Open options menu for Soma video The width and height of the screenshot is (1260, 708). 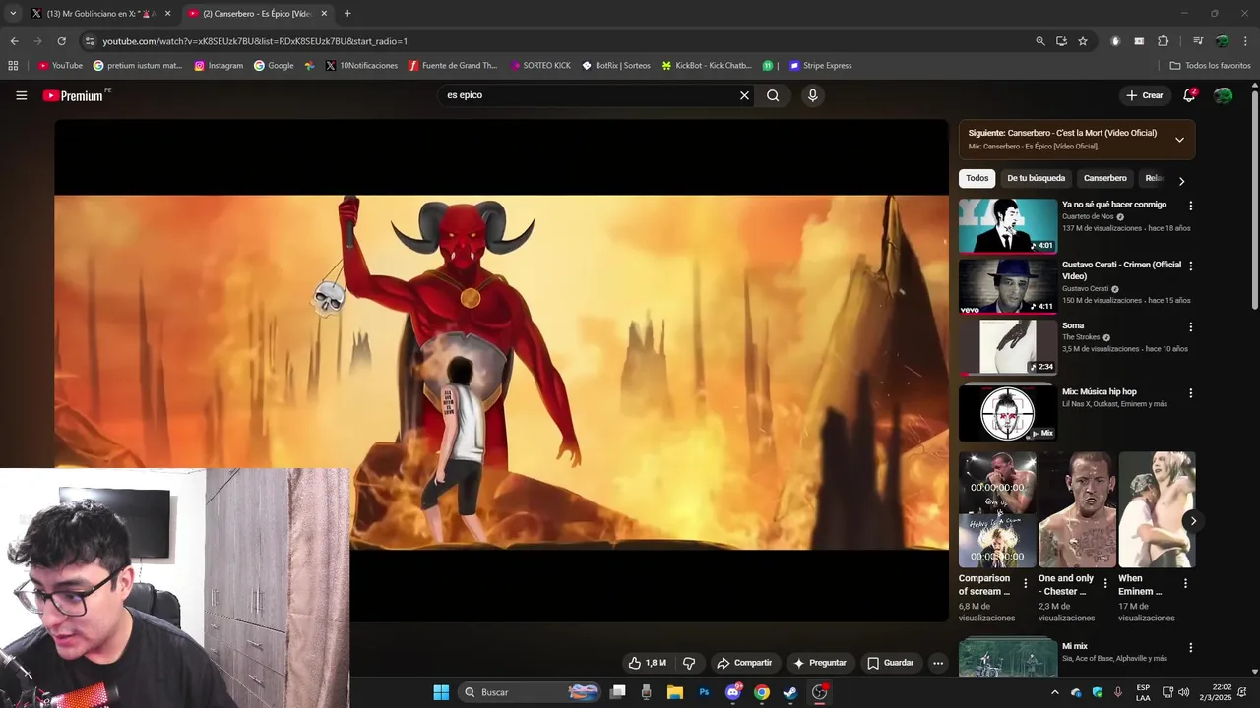(x=1190, y=326)
